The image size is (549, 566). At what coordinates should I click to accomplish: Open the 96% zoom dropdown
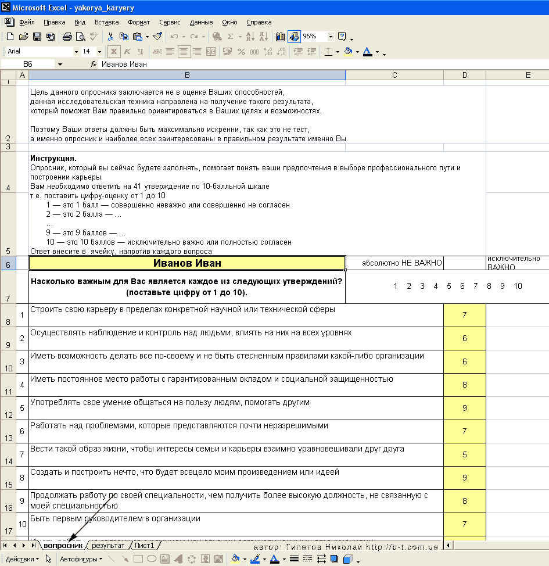(331, 37)
